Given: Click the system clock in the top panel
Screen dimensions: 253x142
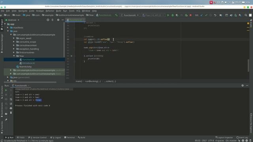Looking at the screenshot, I should tap(238, 2).
